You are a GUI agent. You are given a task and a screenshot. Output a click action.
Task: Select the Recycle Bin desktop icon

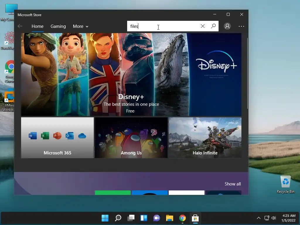tap(285, 185)
